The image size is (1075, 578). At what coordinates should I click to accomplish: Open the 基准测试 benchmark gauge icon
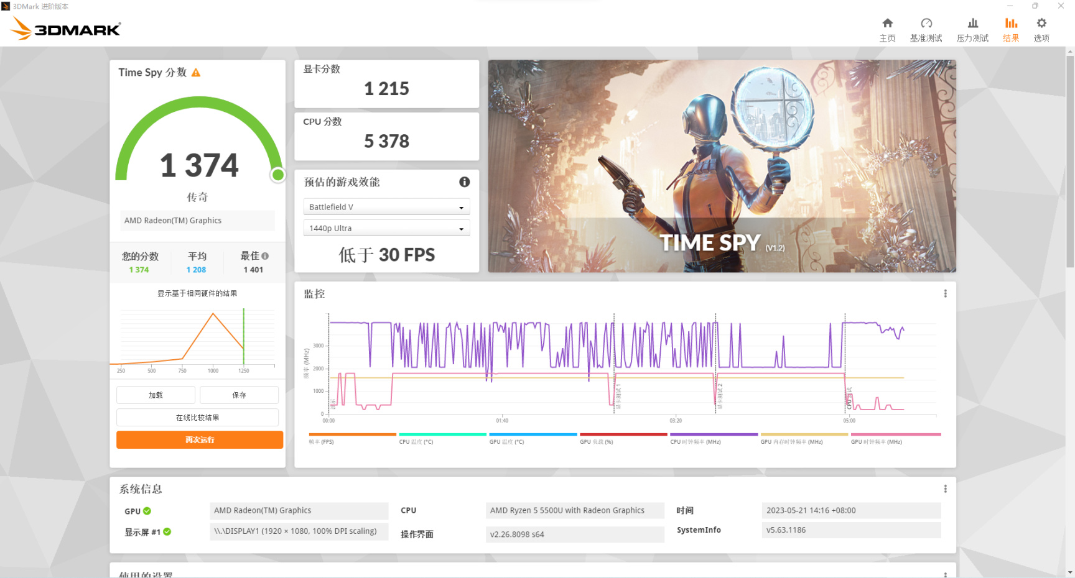click(x=926, y=24)
